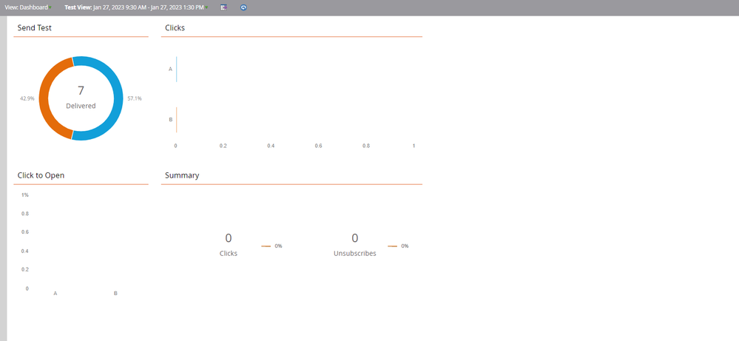This screenshot has height=341, width=739.
Task: Click the orange 0% indicator next to Unsubscribes
Action: click(x=398, y=246)
